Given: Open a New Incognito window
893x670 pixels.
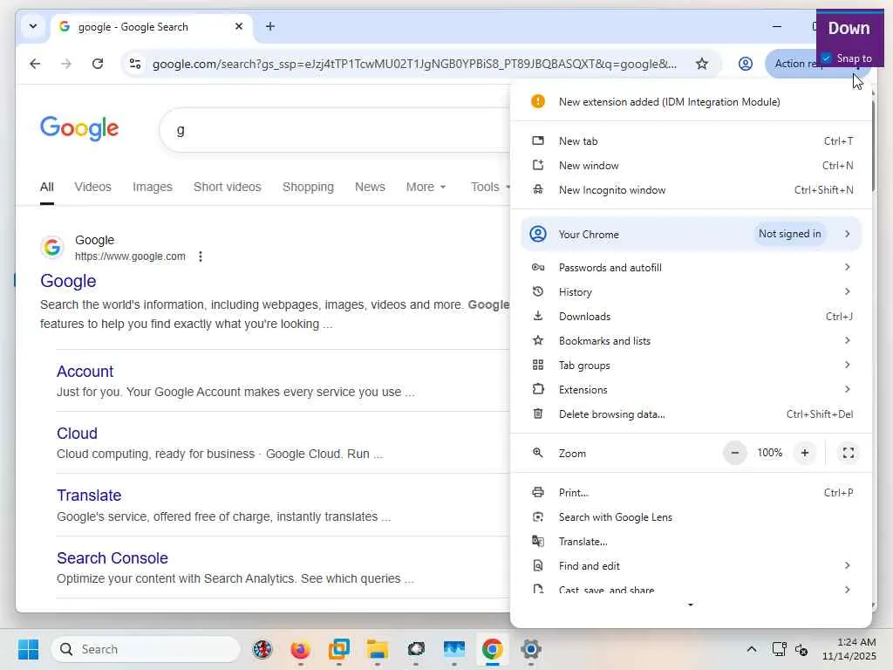Looking at the screenshot, I should pyautogui.click(x=691, y=189).
